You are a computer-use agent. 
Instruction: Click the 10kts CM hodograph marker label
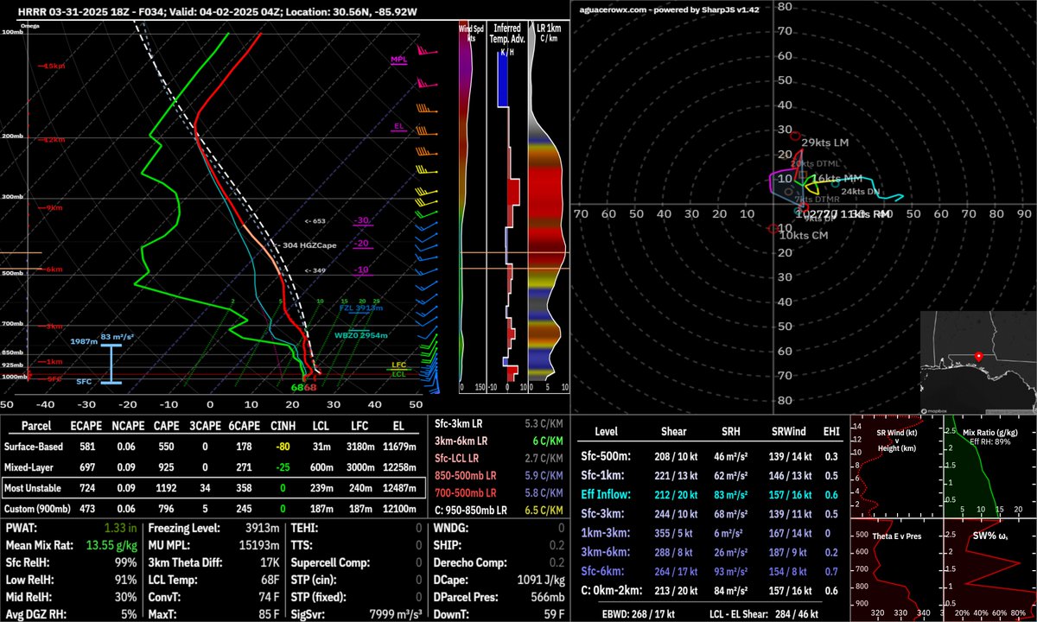tap(805, 236)
